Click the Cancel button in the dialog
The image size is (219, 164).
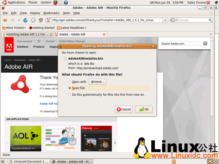(x=123, y=109)
